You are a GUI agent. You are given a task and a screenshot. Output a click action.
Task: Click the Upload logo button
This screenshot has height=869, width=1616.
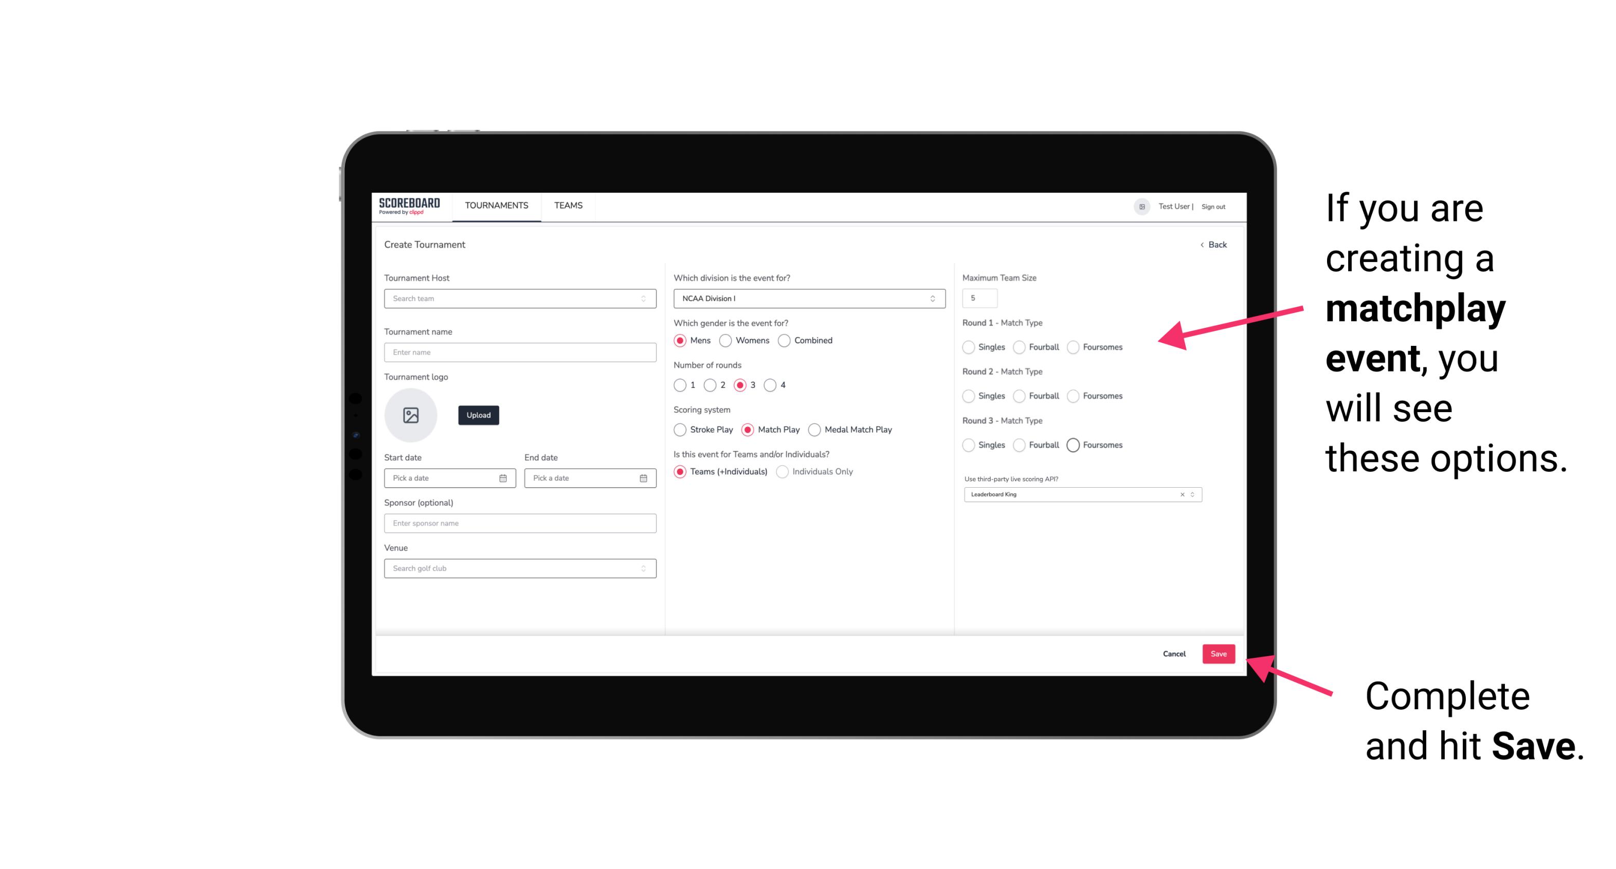(478, 415)
